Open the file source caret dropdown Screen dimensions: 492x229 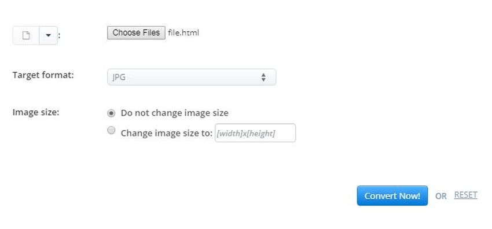click(x=48, y=35)
